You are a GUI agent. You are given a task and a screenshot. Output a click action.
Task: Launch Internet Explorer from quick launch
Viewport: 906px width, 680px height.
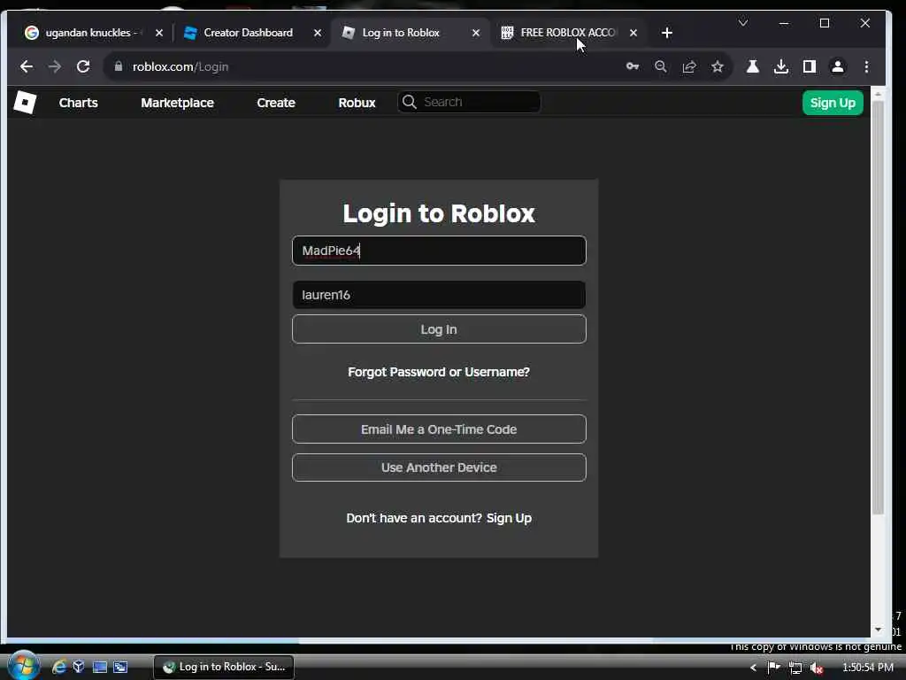pyautogui.click(x=59, y=668)
